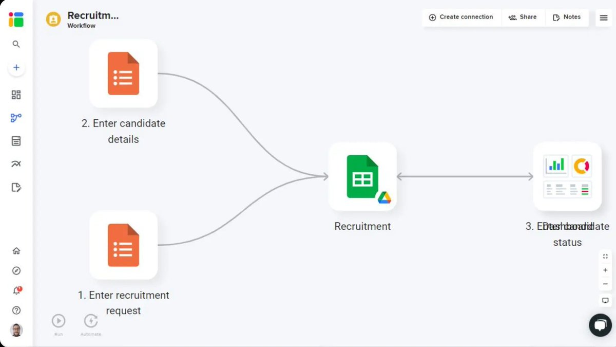The height and width of the screenshot is (347, 616).
Task: Open the dashboards grid icon in the sidebar
Action: 16,95
